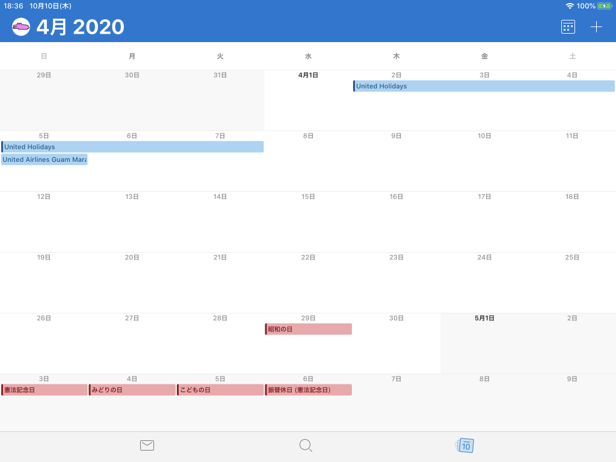The width and height of the screenshot is (616, 462).
Task: Open United Airlines Guam Marathon event
Action: point(45,160)
